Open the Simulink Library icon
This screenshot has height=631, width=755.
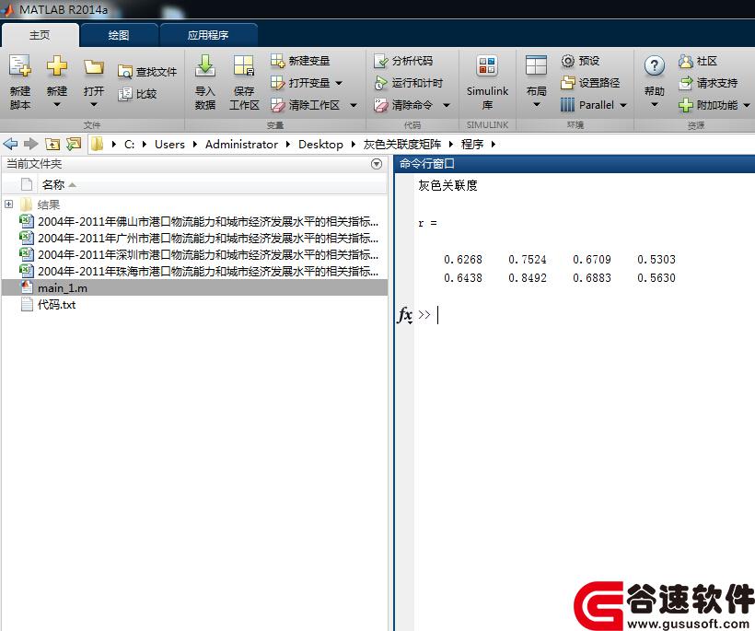487,66
